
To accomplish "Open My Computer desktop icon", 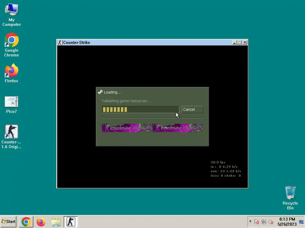I will coord(12,15).
